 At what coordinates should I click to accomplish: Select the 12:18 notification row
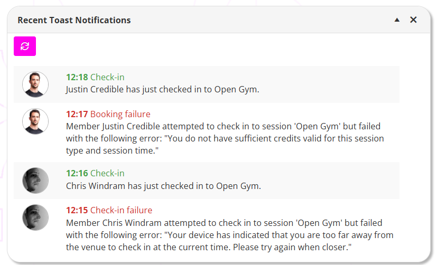207,84
